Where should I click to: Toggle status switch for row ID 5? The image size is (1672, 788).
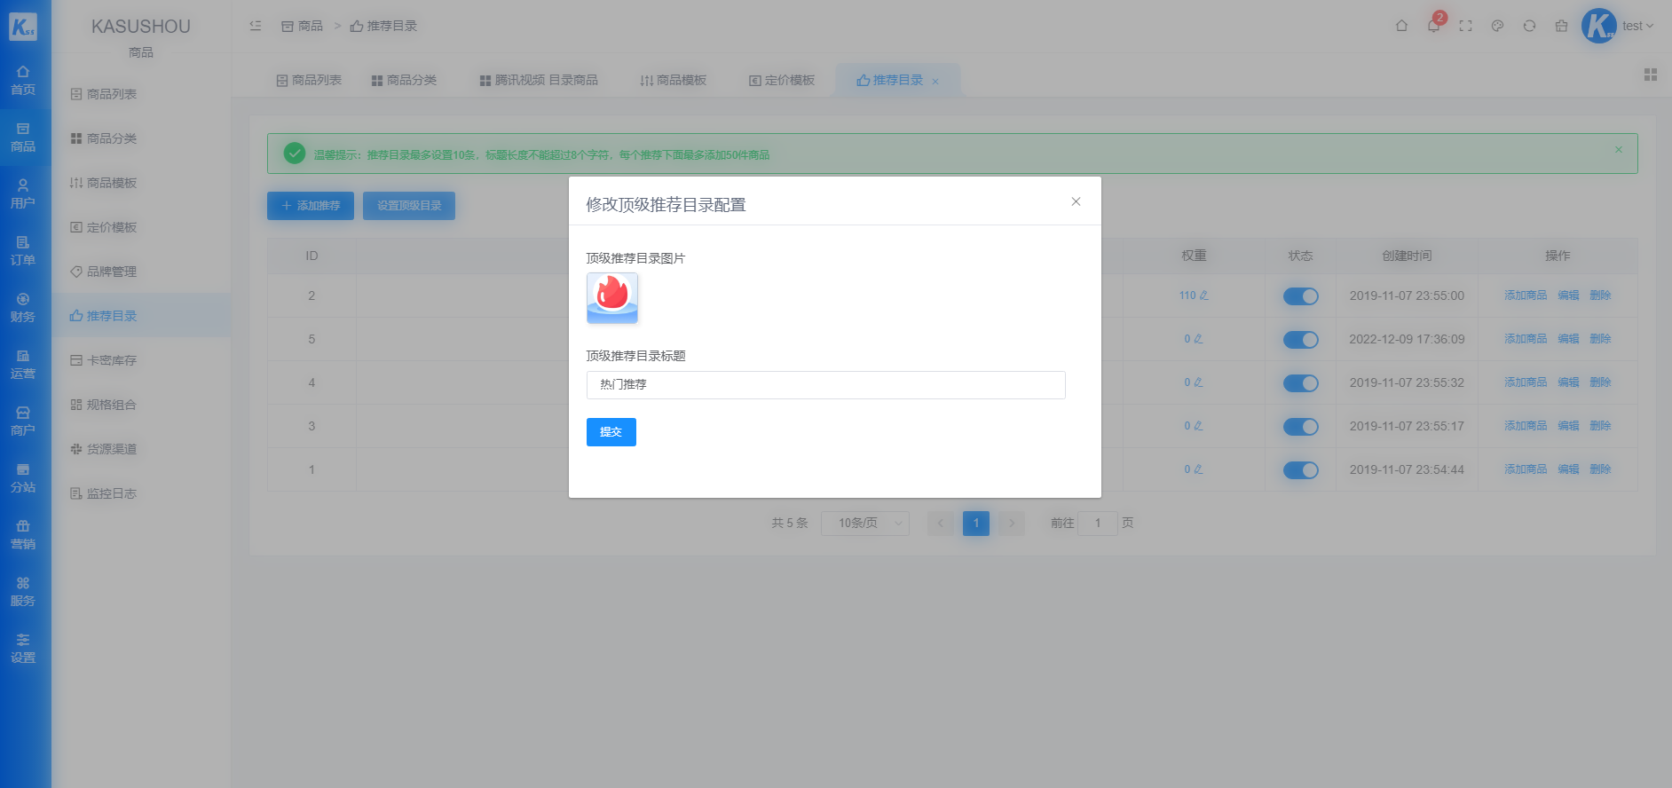1300,340
